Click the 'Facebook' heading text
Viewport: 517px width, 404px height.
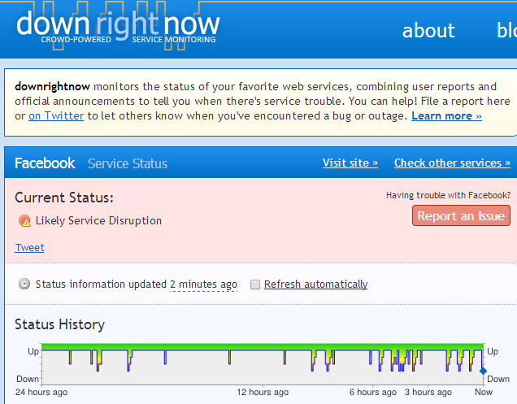[x=45, y=163]
